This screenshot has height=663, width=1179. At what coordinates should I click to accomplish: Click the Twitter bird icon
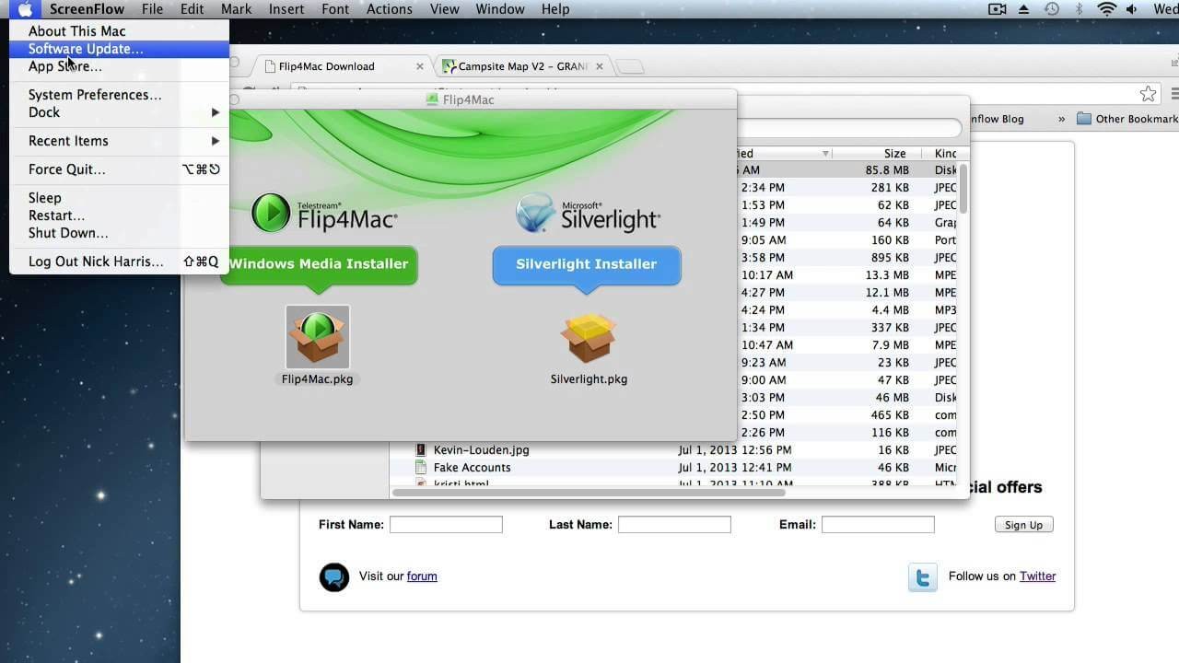[x=922, y=577]
